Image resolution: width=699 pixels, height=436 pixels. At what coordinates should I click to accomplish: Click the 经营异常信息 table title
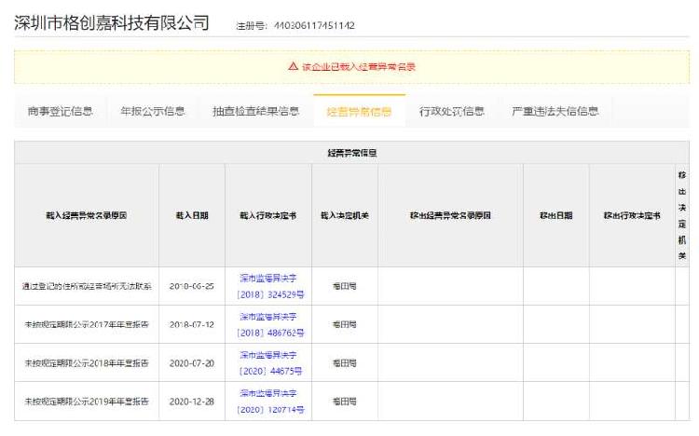pyautogui.click(x=351, y=153)
